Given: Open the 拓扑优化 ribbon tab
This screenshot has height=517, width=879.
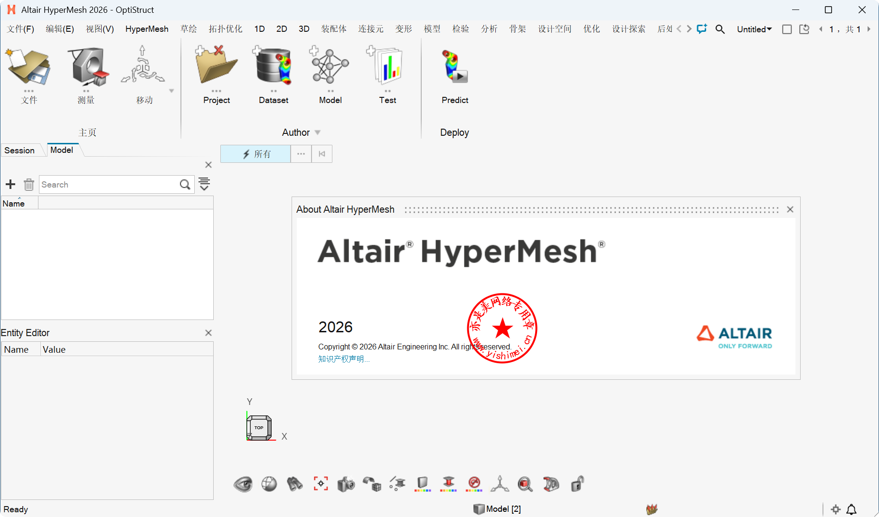Looking at the screenshot, I should click(226, 29).
